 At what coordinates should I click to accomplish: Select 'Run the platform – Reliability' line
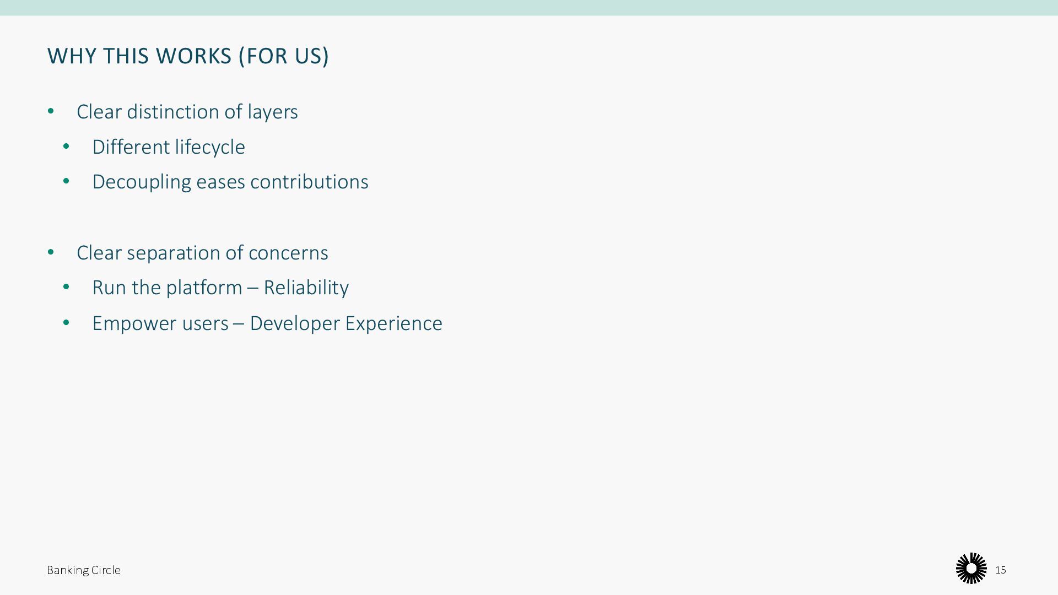[x=220, y=288]
